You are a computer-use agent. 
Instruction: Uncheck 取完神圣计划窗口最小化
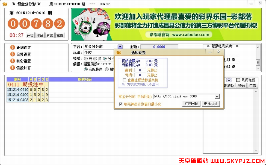point(121,104)
